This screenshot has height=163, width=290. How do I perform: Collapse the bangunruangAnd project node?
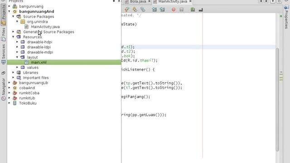9,11
